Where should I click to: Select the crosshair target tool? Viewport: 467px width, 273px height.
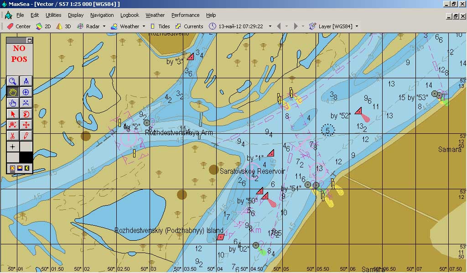click(26, 92)
